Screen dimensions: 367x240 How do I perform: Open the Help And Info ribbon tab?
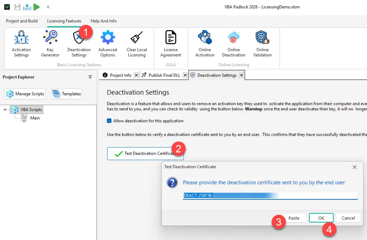[103, 21]
